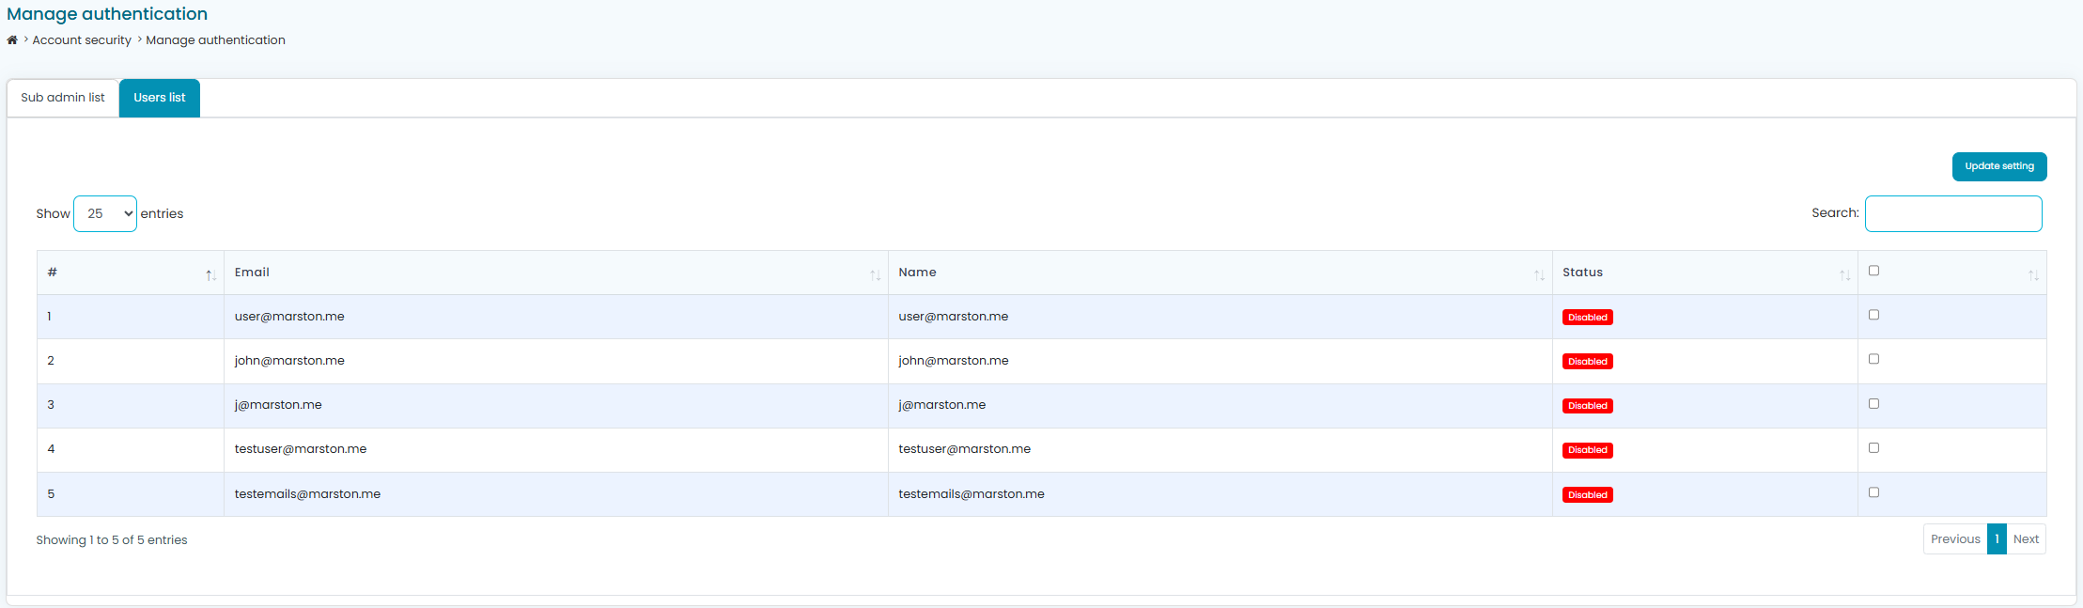Screen dimensions: 2083x608
Task: Sort by Name column arrows
Action: [x=1539, y=275]
